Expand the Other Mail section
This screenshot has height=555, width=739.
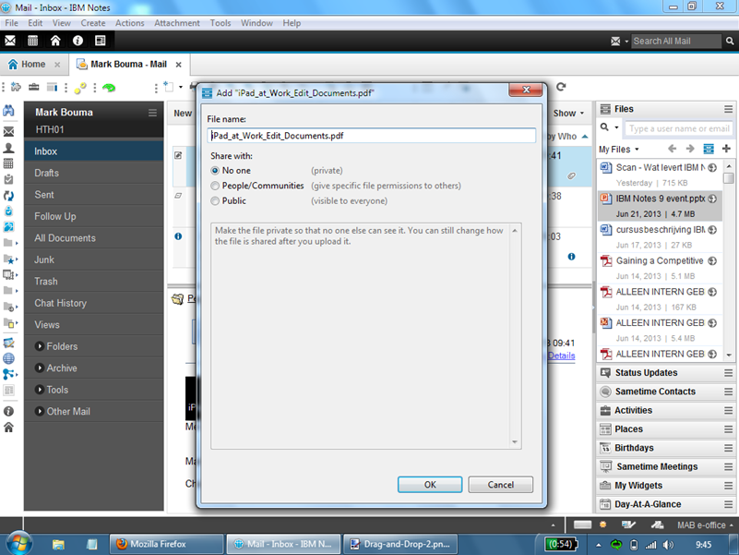(x=40, y=412)
